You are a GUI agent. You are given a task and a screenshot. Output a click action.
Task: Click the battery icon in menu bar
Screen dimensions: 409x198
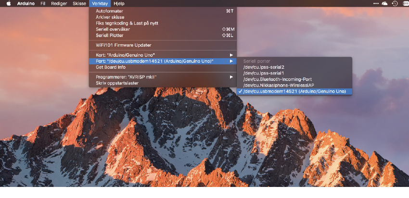click(x=405, y=3)
